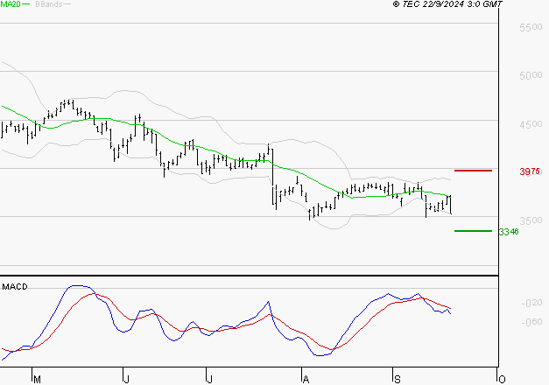Click the A month label on time axis
This screenshot has height=385, width=549.
click(x=306, y=380)
